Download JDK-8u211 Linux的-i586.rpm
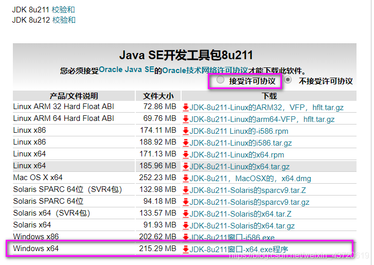The image size is (374, 265). (239, 131)
